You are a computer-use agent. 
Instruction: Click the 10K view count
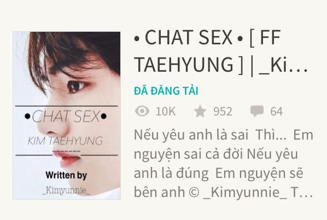166,112
